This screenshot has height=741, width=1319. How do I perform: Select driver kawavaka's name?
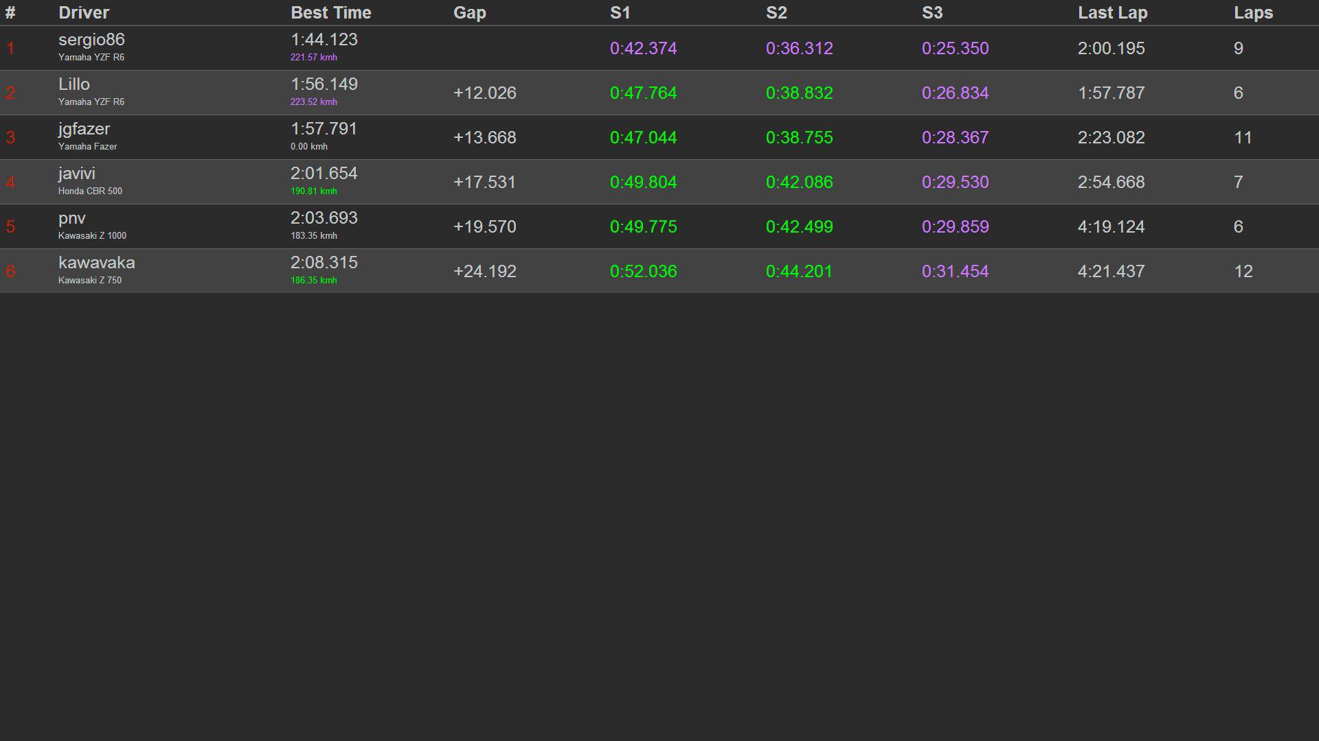(96, 263)
